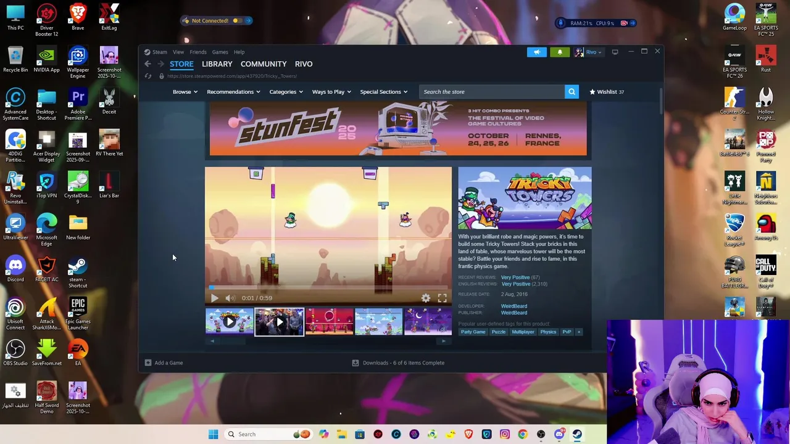Click the Party Game tag

pyautogui.click(x=473, y=332)
